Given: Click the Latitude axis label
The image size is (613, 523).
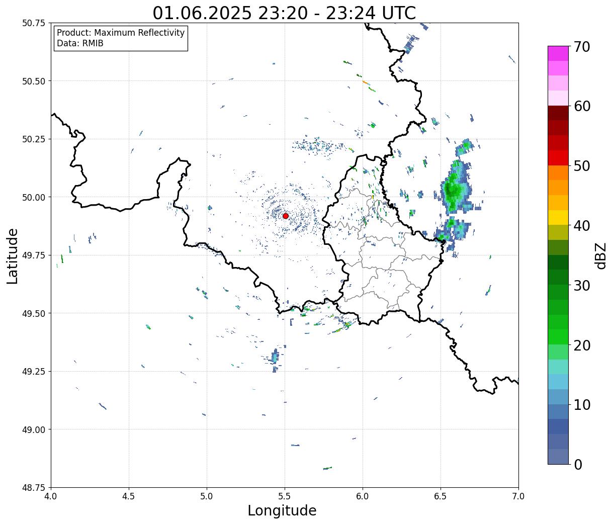Looking at the screenshot, I should click(13, 256).
